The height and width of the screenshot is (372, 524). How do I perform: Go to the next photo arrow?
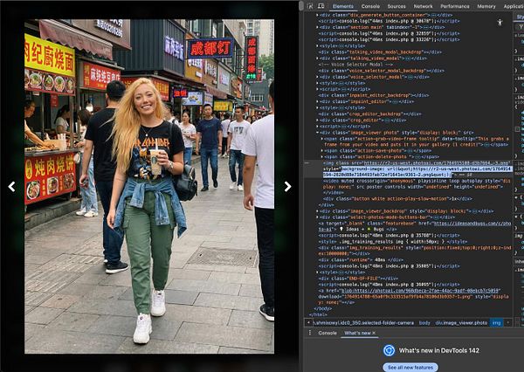pos(287,187)
